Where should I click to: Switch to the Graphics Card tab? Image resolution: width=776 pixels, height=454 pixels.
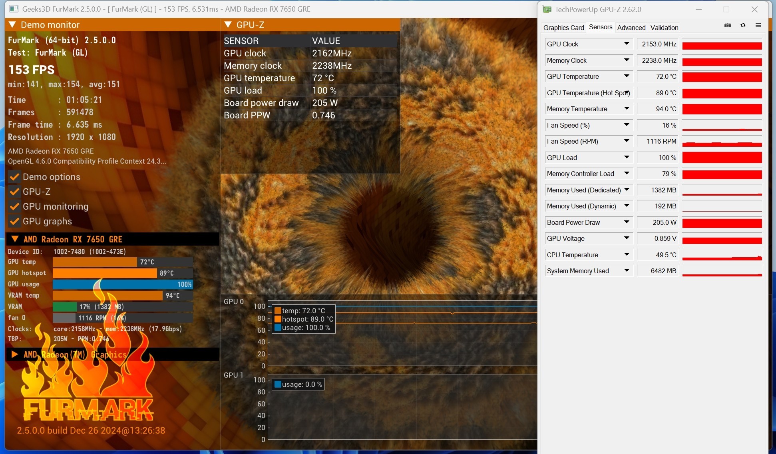tap(563, 28)
